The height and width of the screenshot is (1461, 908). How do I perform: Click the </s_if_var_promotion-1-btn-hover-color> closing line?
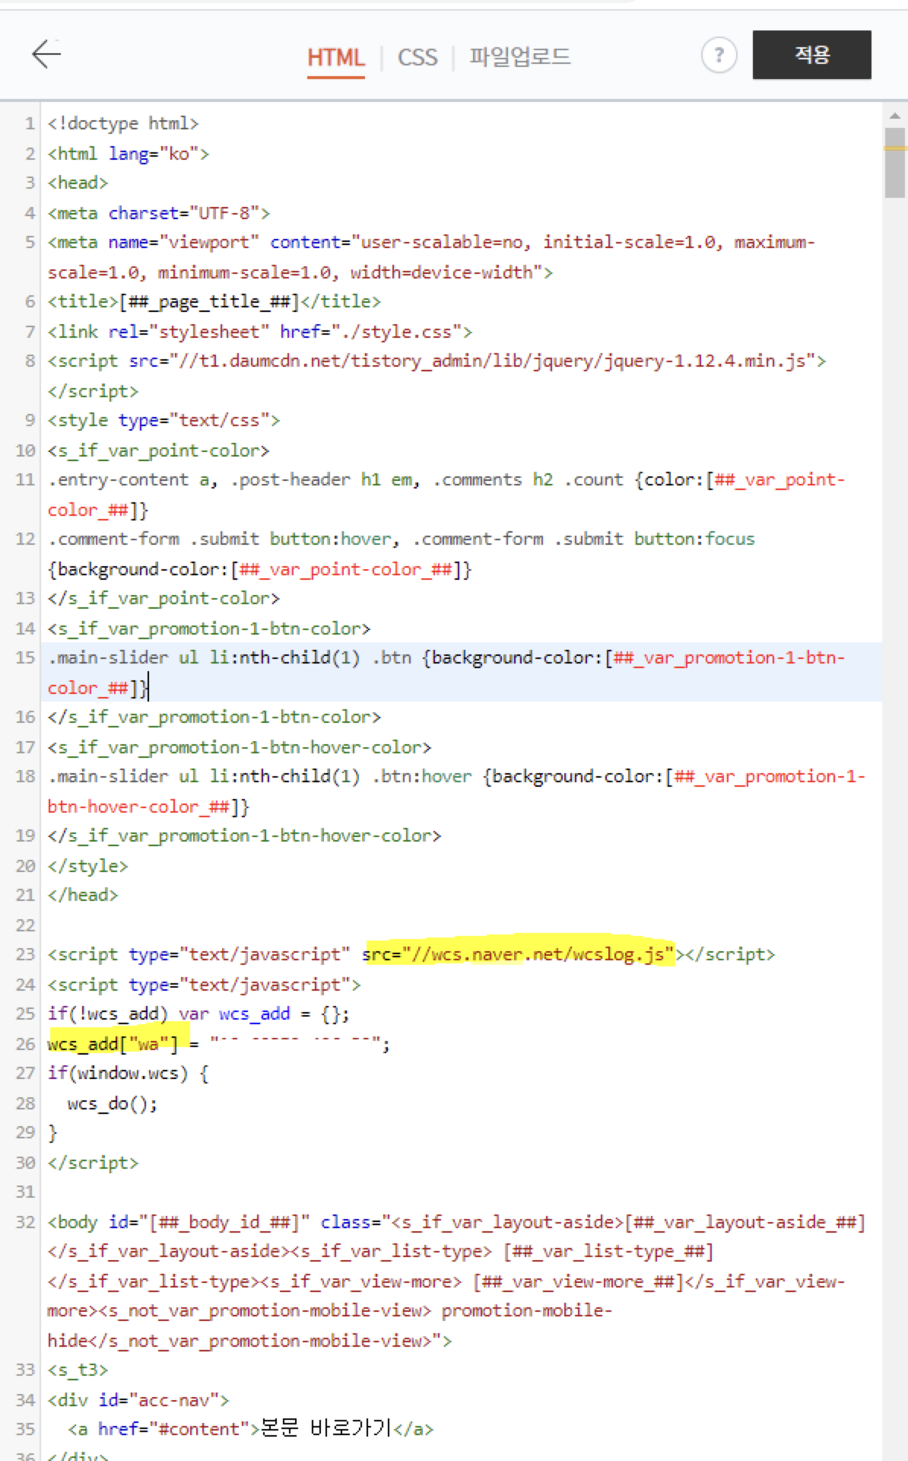[244, 836]
